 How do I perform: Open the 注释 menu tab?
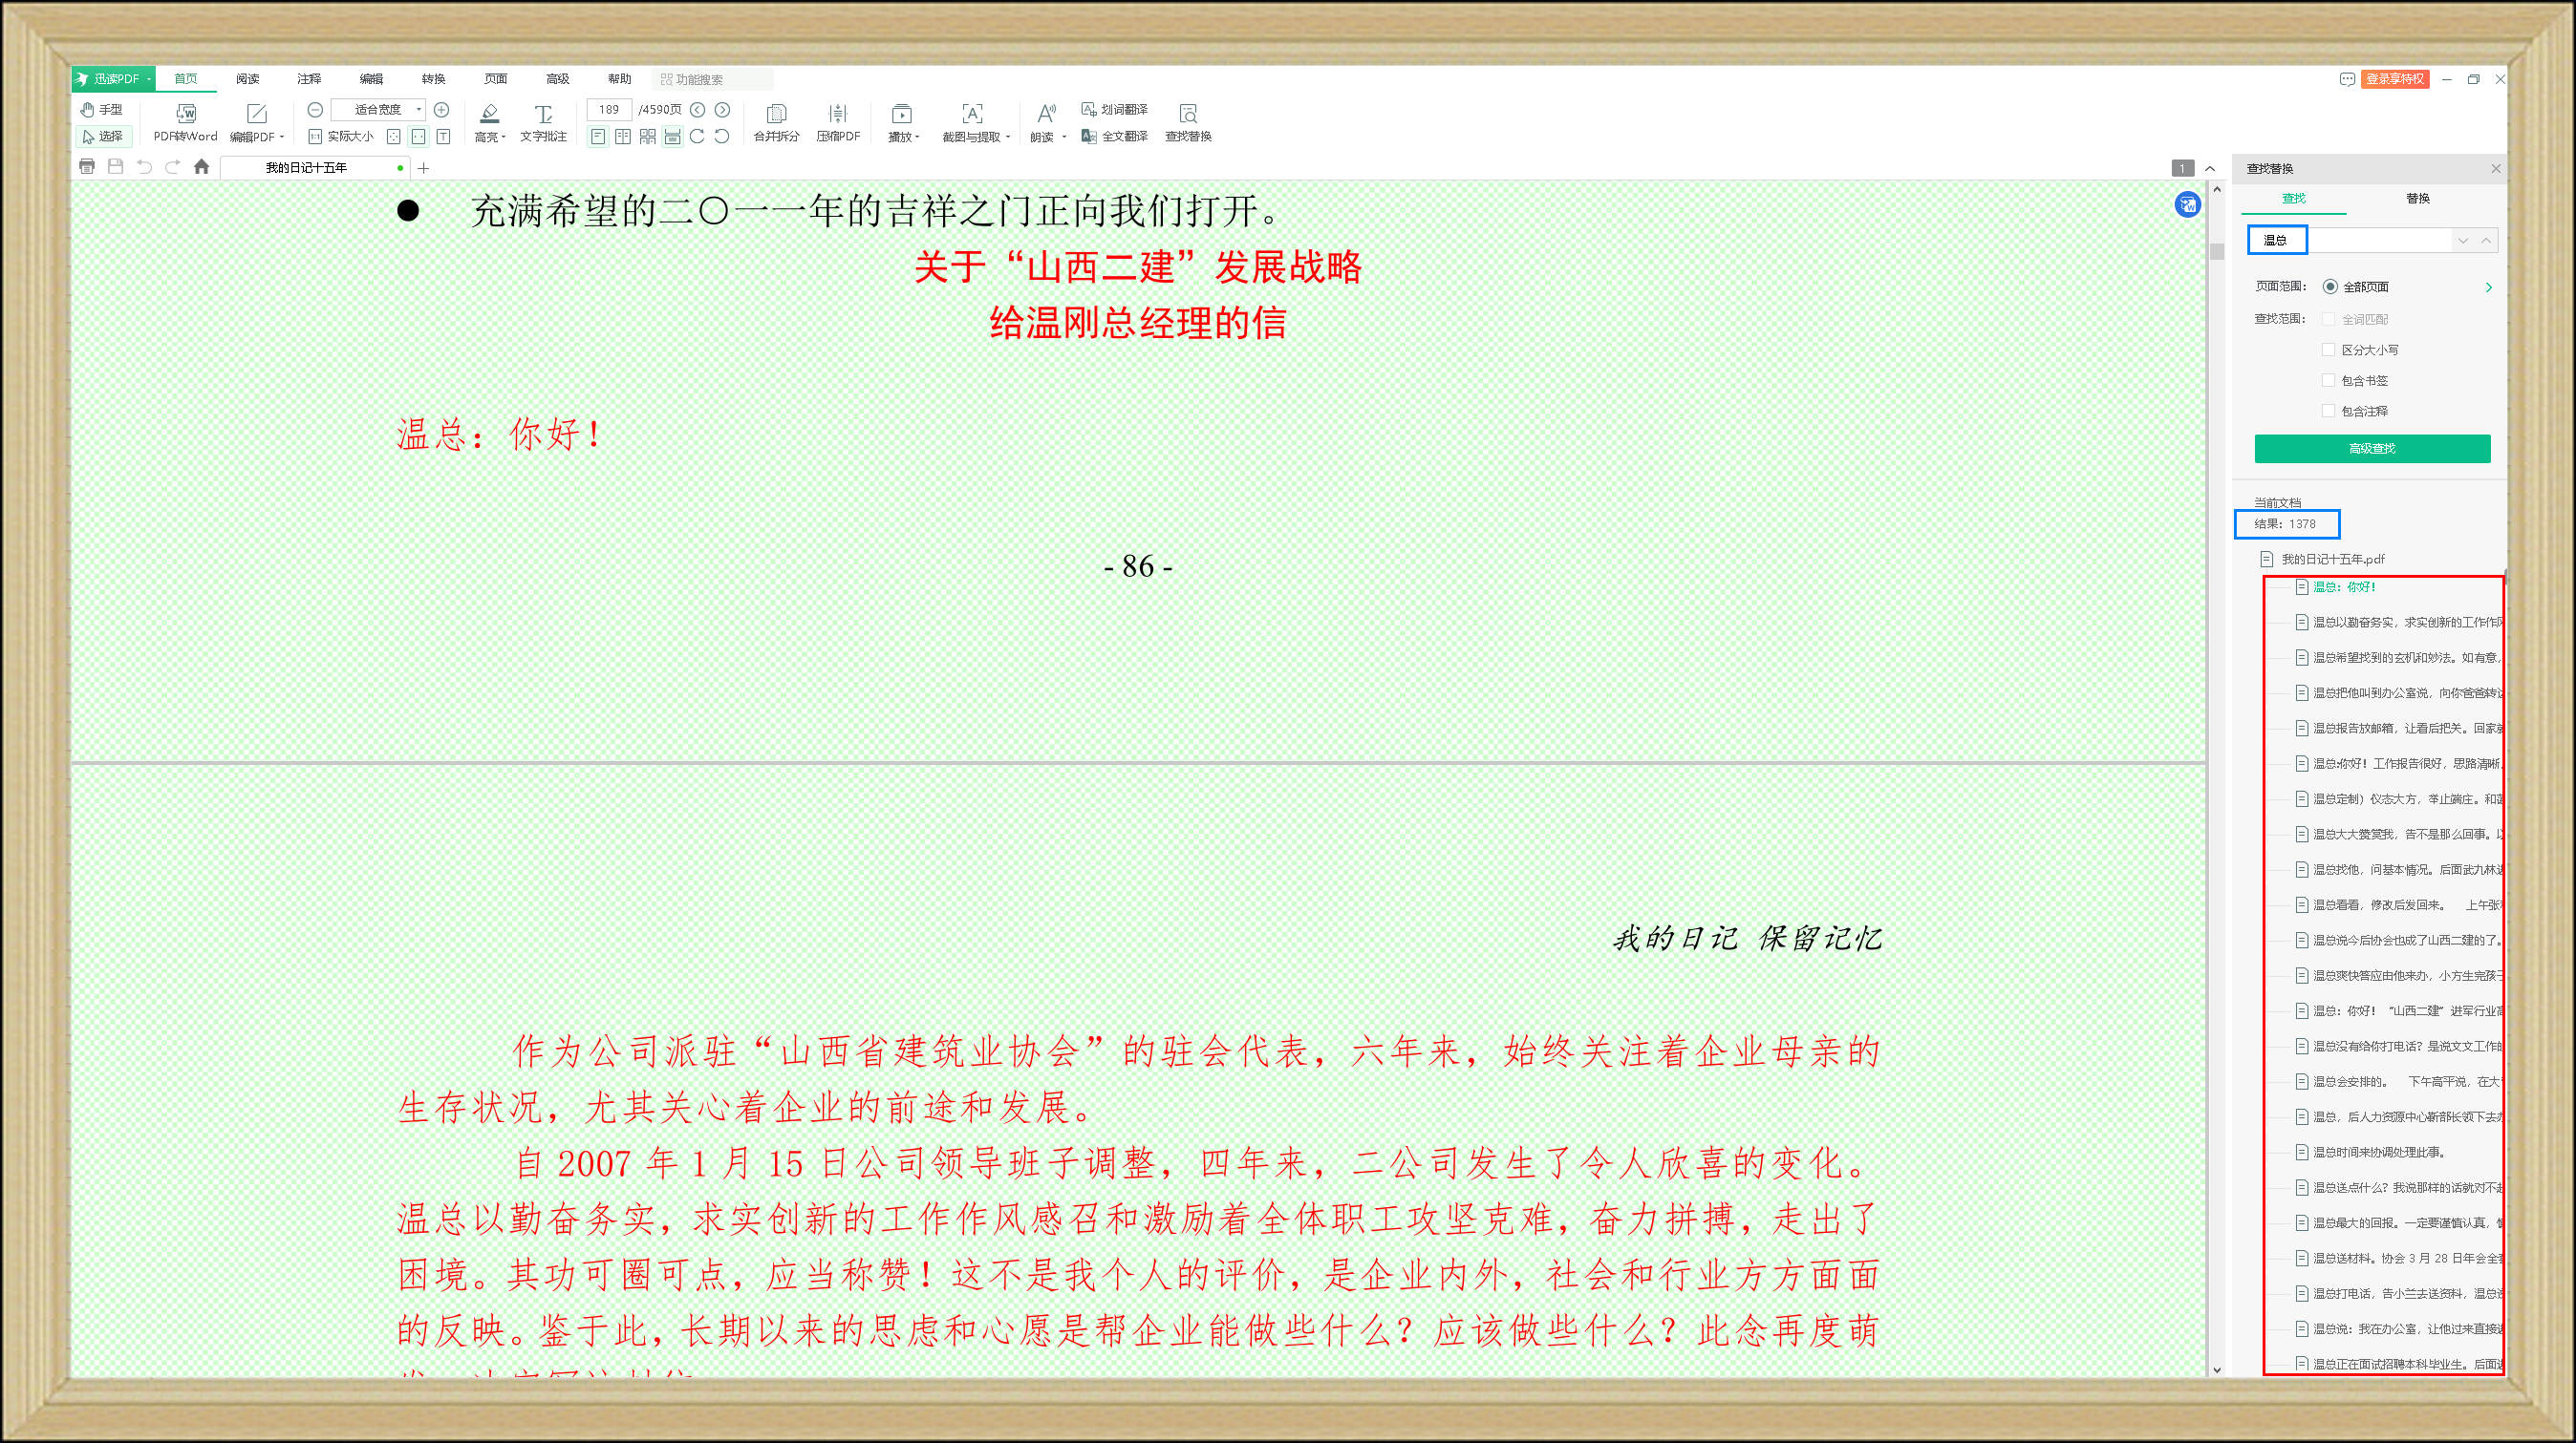click(309, 79)
